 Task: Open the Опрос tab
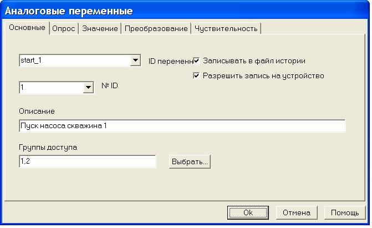[x=63, y=29]
